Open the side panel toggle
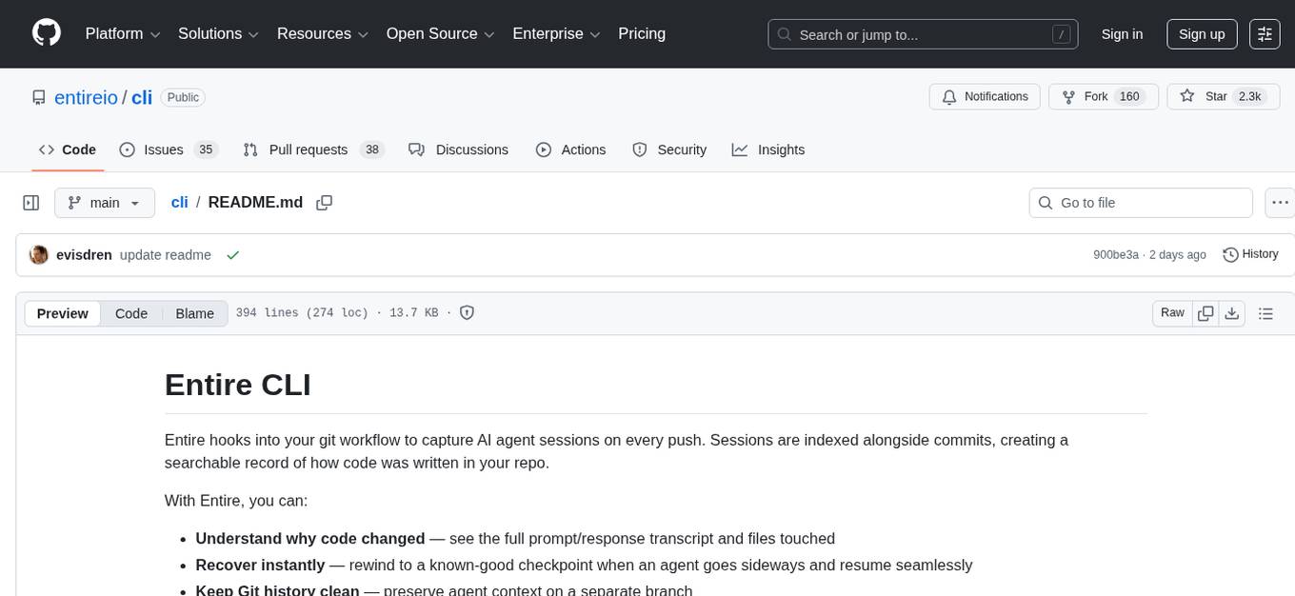1295x596 pixels. point(30,202)
